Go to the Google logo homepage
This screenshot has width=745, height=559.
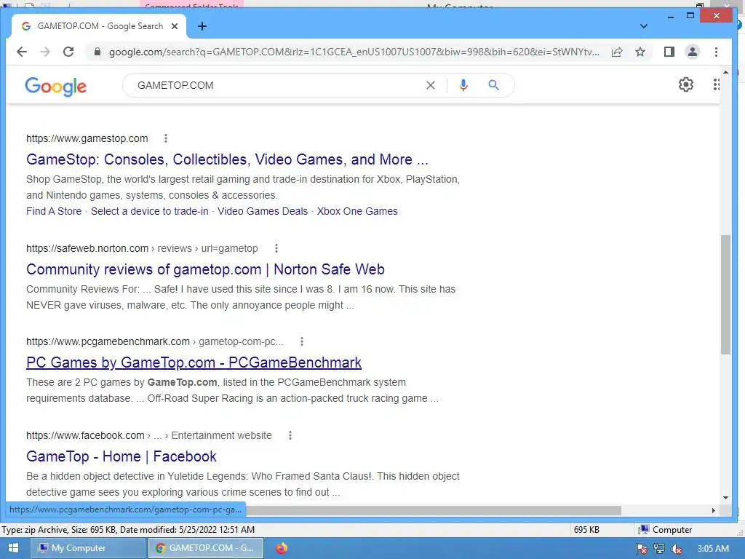[55, 87]
